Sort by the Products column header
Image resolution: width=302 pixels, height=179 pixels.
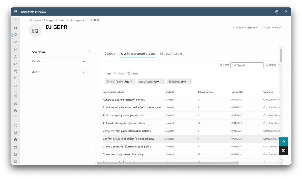[x=169, y=92]
